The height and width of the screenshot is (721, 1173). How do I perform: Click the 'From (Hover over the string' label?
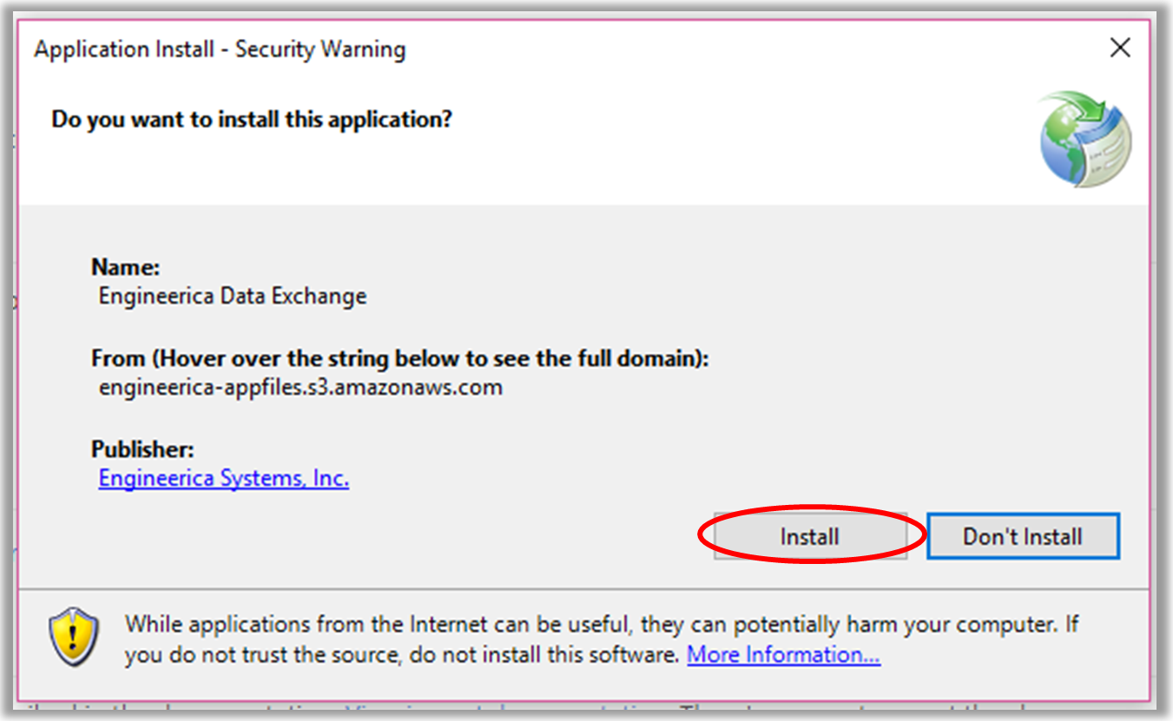tap(400, 358)
